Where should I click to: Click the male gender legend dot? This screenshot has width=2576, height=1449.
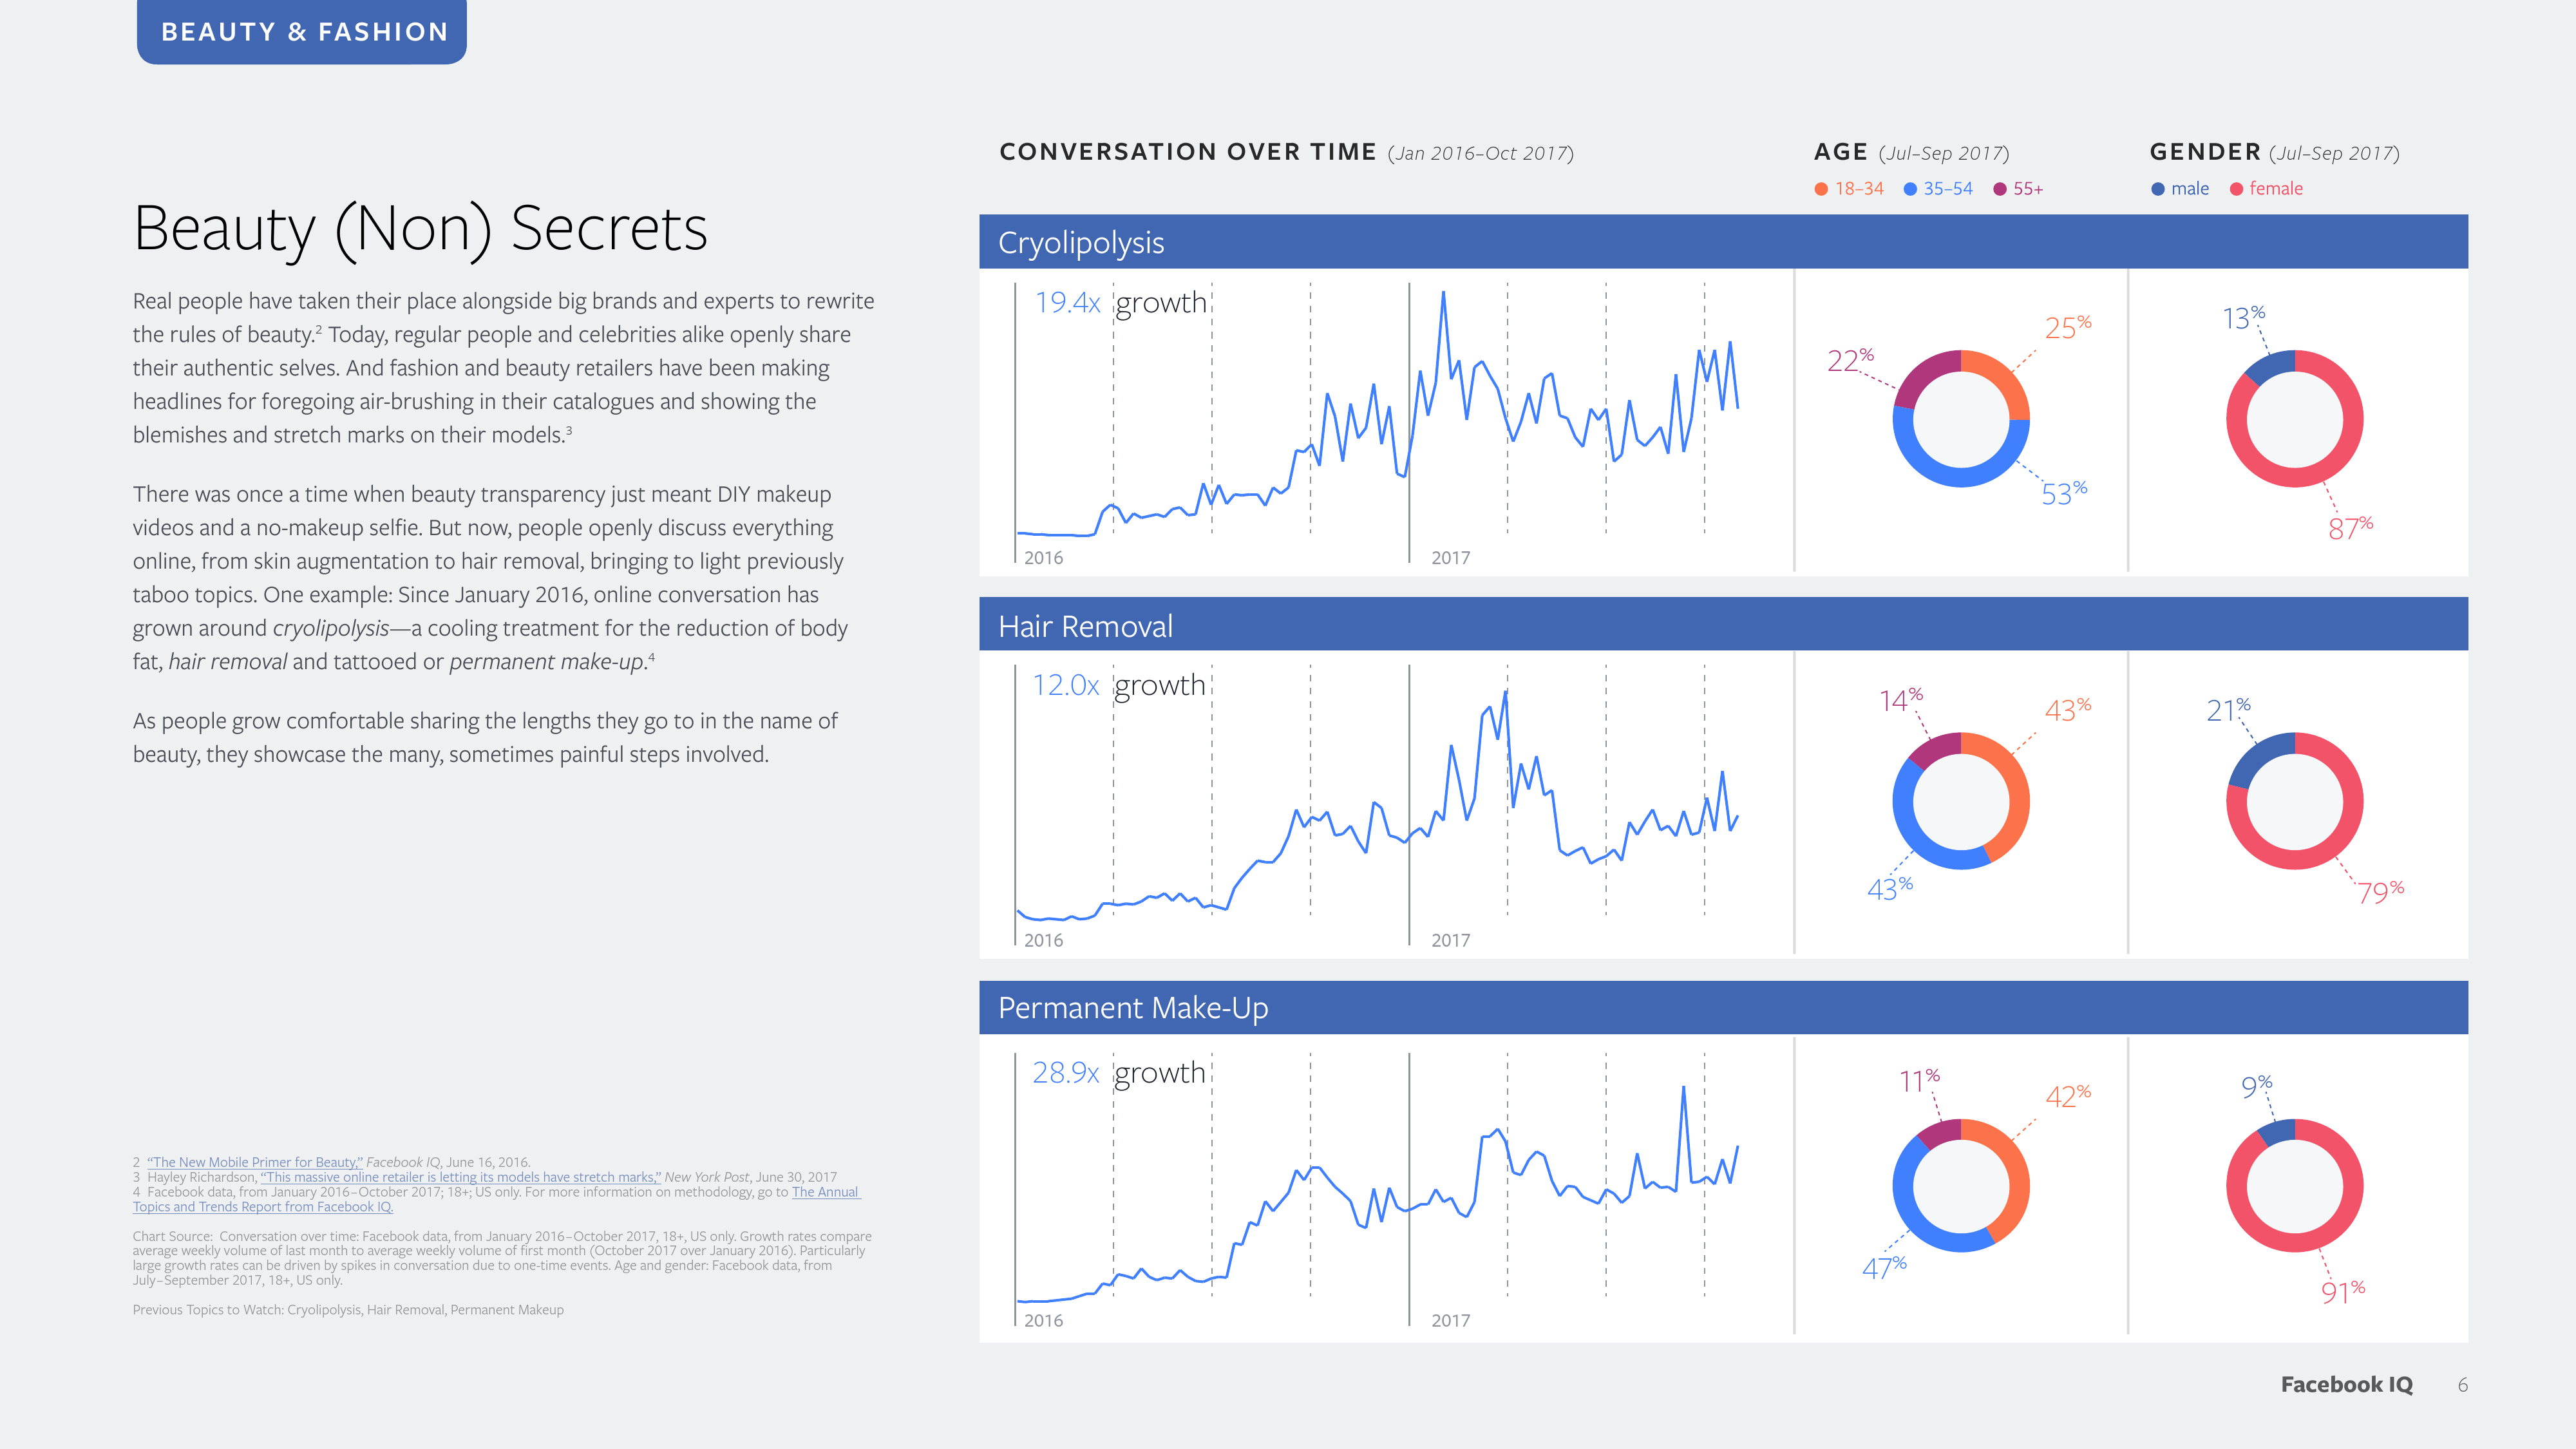pos(2158,189)
